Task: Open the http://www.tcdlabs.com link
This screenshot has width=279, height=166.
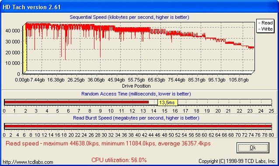Action: [28, 162]
